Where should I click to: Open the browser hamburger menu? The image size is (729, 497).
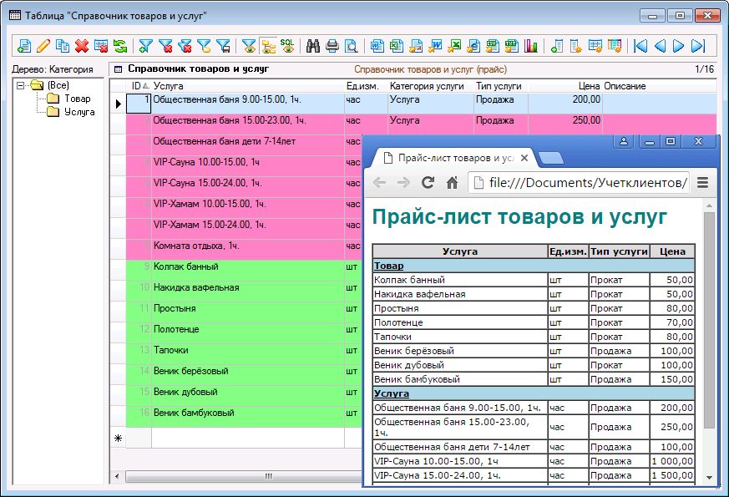702,183
